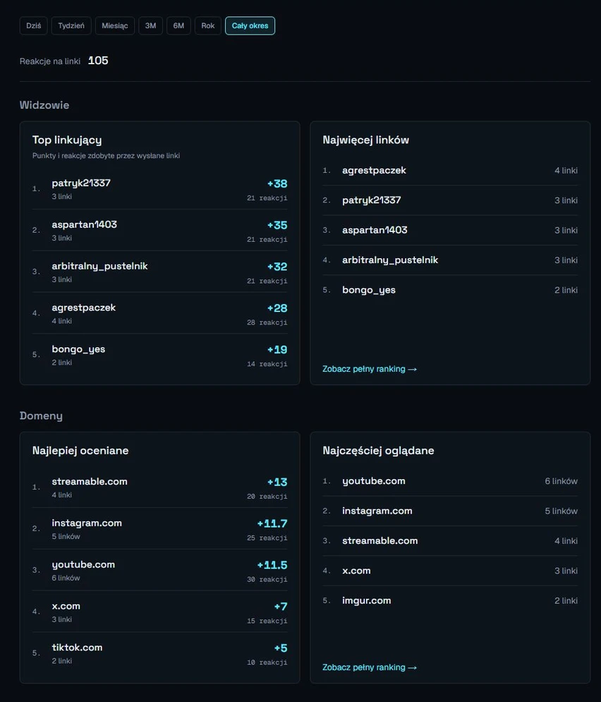Viewport: 601px width, 702px height.
Task: Click the 14 reakcji label for bongo_yes
Action: click(267, 364)
